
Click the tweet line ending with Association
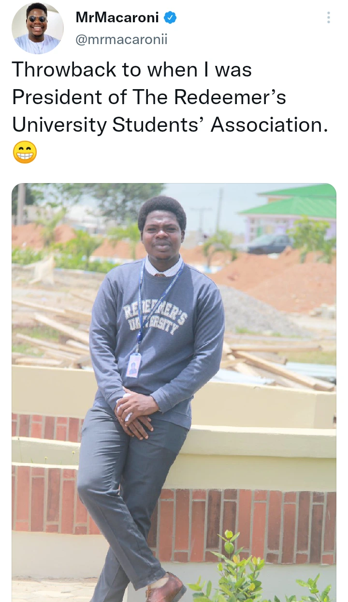pyautogui.click(x=170, y=124)
